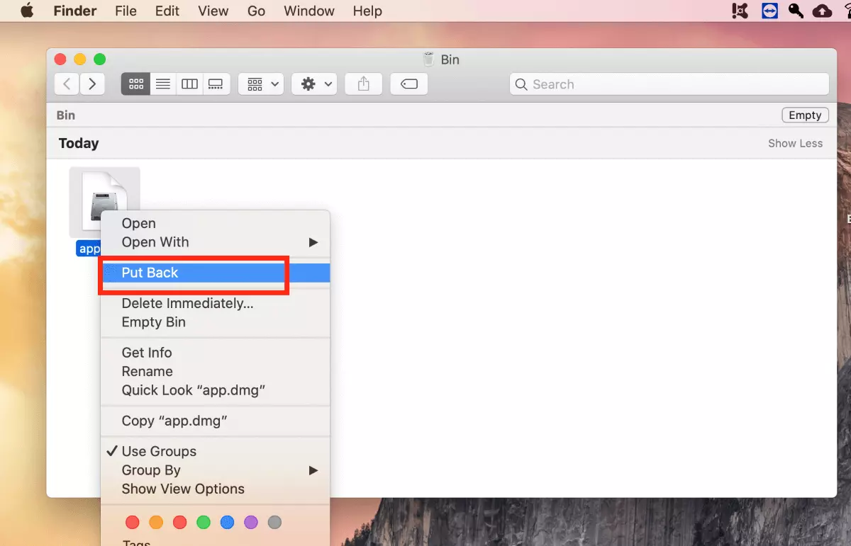Switch to column view
This screenshot has height=546, width=851.
pyautogui.click(x=189, y=84)
